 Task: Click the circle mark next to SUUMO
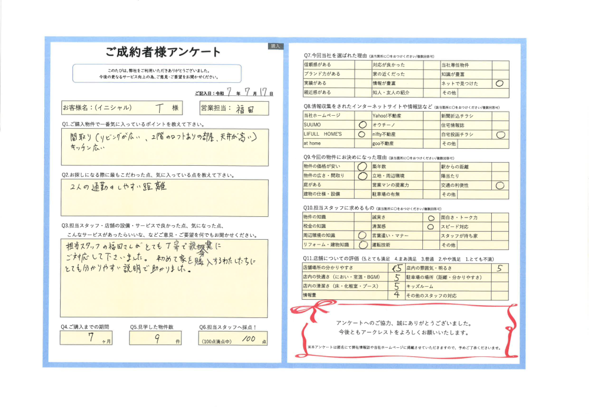pos(362,125)
